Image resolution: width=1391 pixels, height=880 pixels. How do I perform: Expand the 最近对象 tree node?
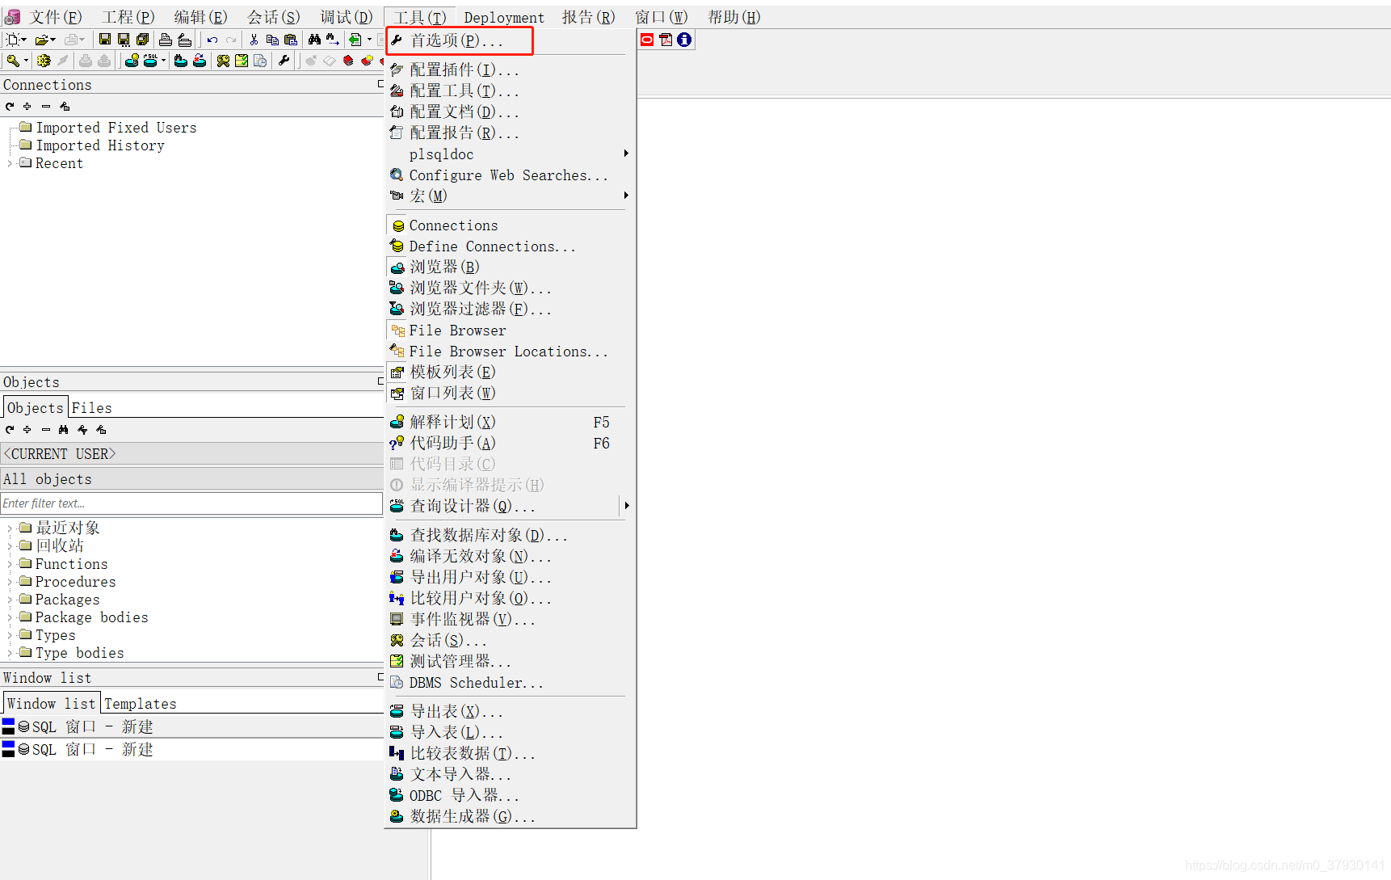tap(10, 528)
